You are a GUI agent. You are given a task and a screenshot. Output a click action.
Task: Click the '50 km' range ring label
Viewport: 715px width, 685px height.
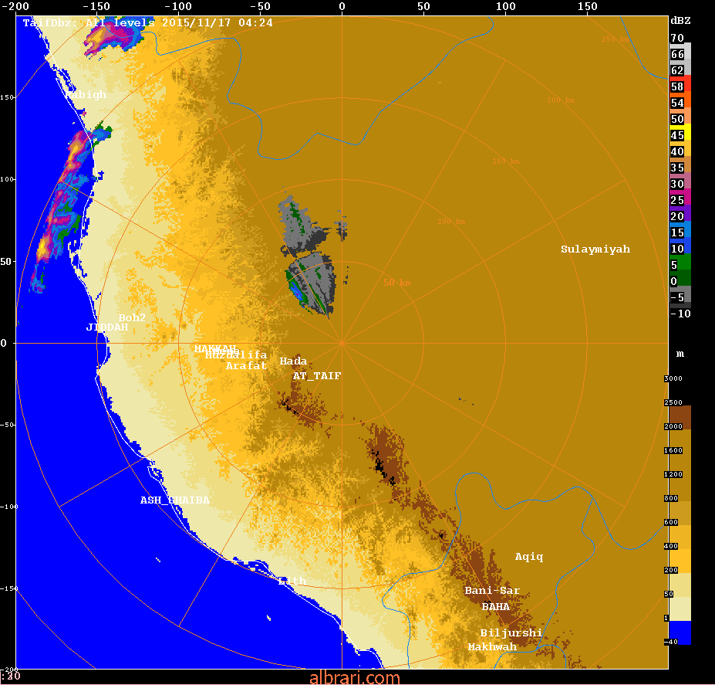(397, 283)
